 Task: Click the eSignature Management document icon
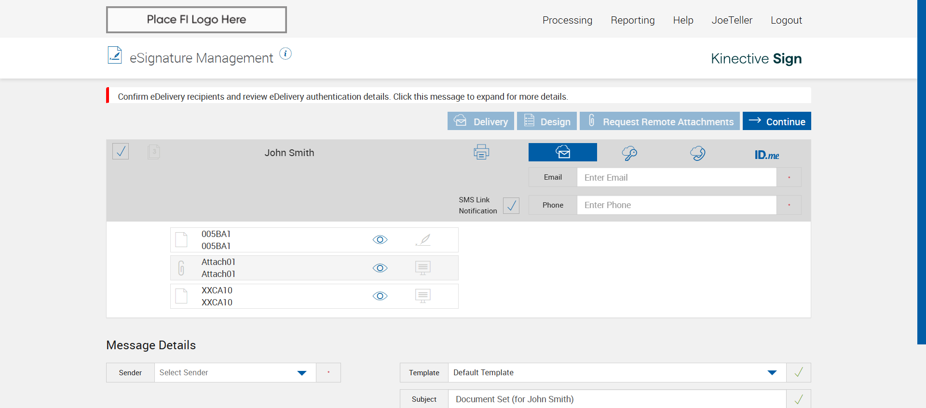click(115, 55)
